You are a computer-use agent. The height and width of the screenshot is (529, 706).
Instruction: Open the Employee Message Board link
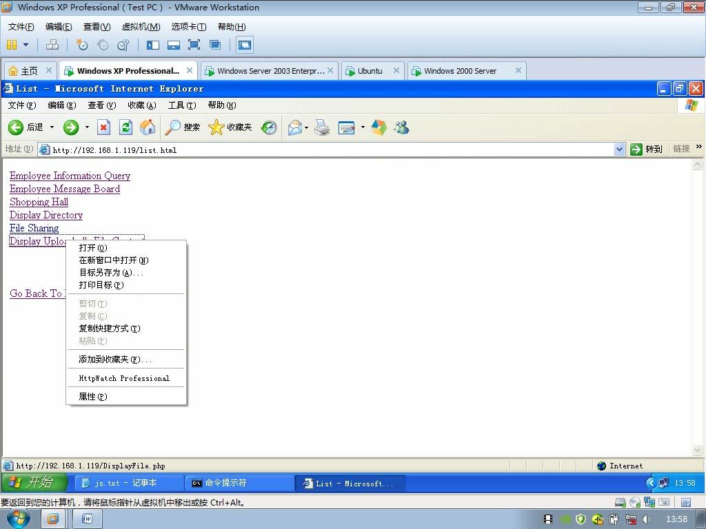tap(65, 189)
